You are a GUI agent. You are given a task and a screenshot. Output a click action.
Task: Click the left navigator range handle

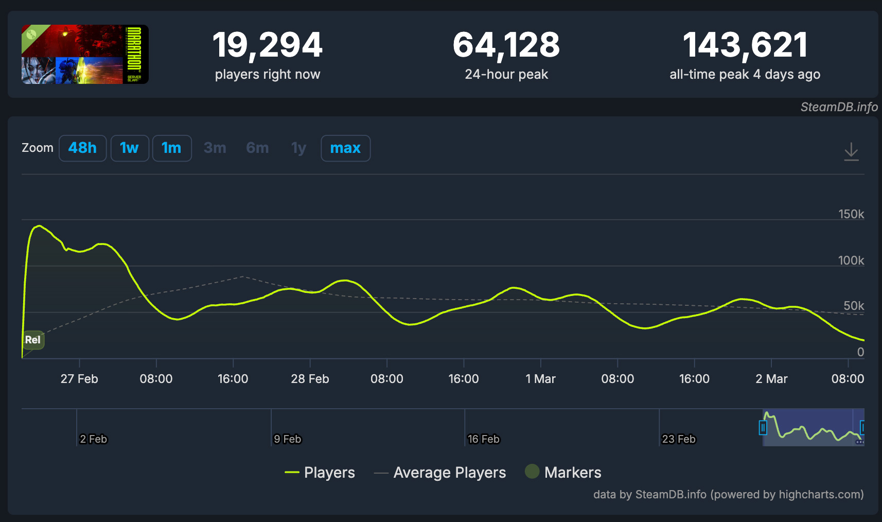click(763, 428)
